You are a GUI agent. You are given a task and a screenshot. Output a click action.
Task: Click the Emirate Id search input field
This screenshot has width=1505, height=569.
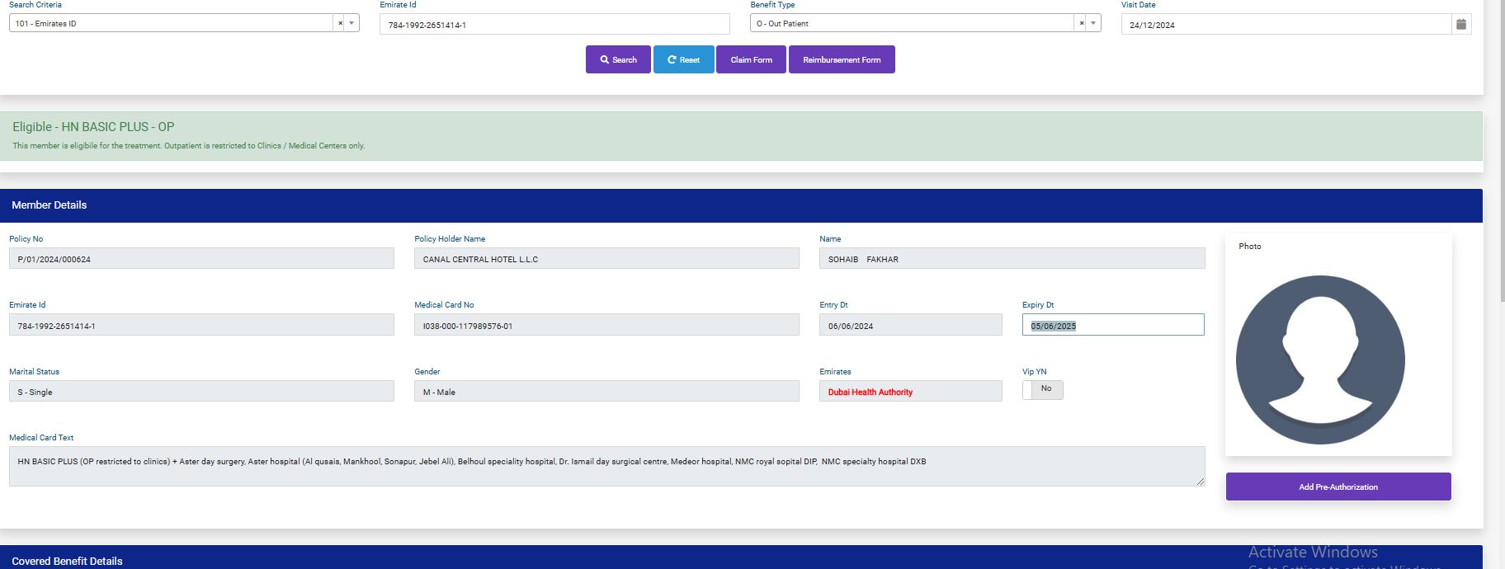(x=554, y=25)
